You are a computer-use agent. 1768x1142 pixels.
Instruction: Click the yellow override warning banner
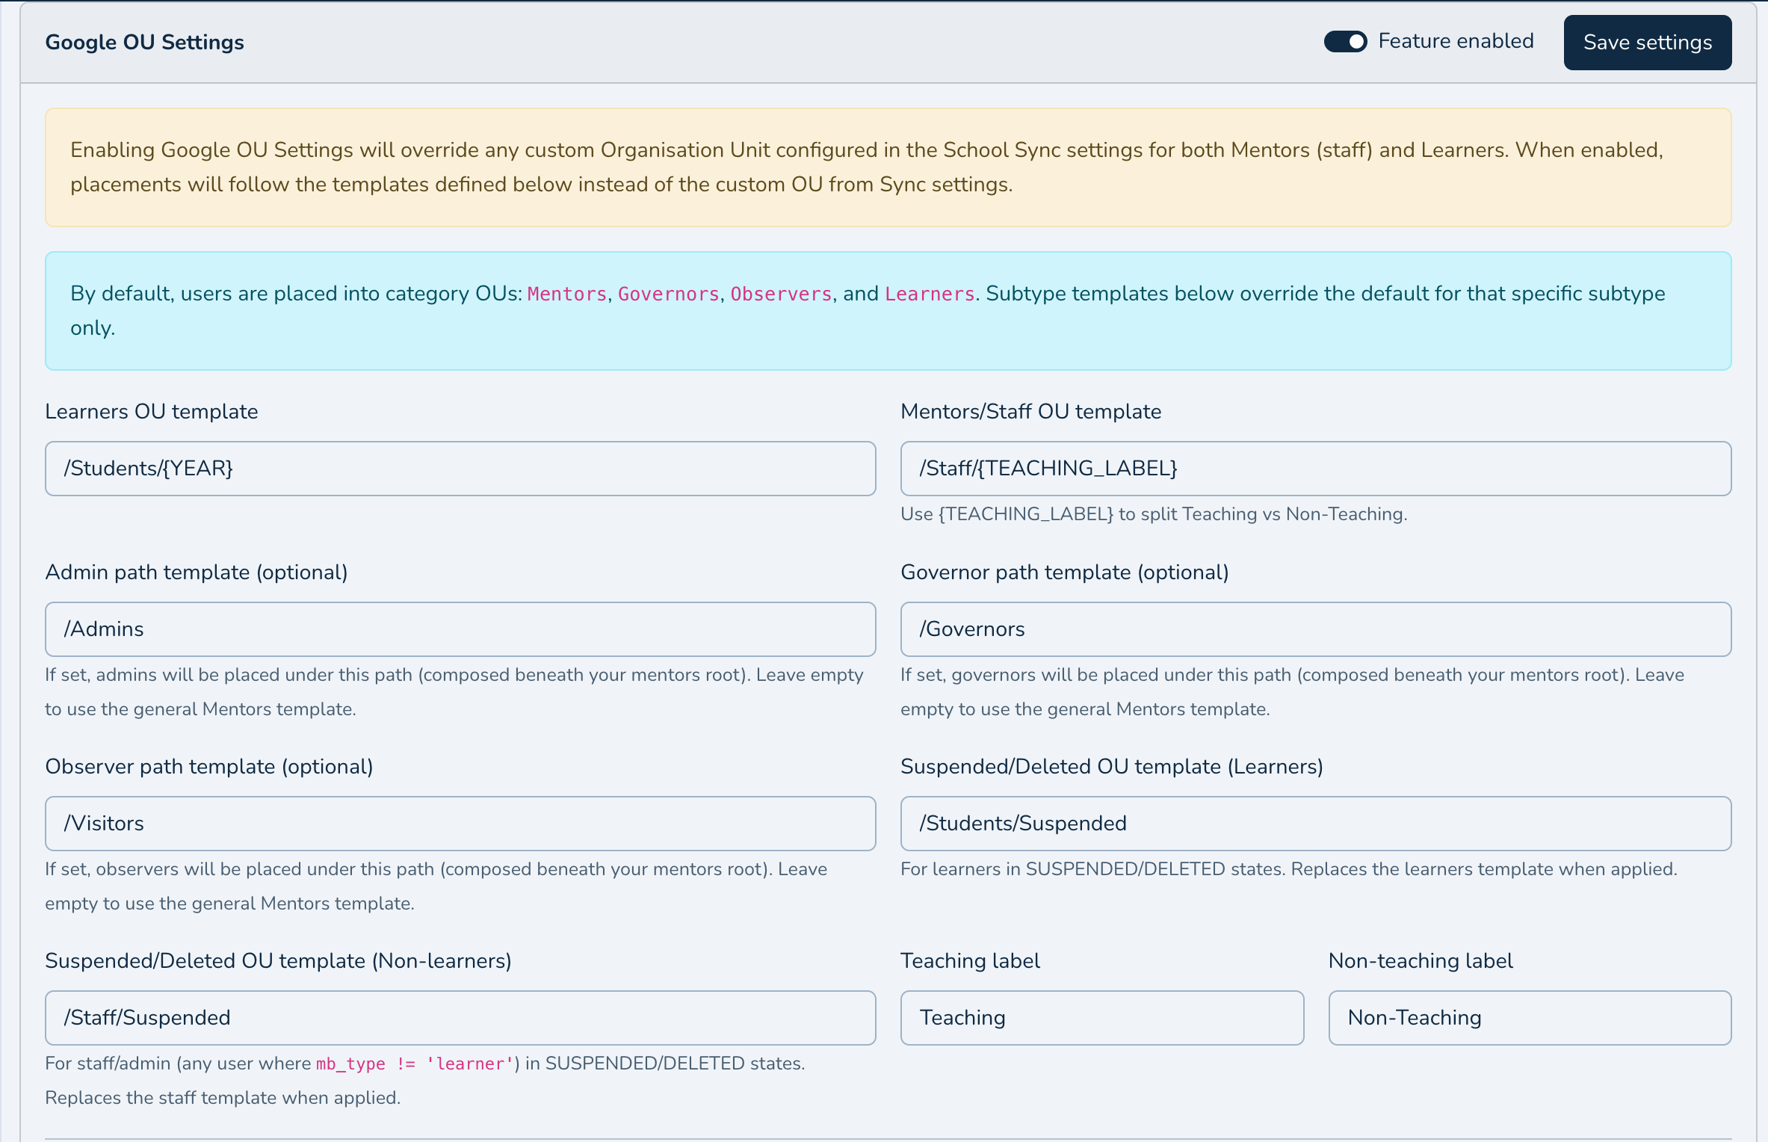(x=888, y=167)
